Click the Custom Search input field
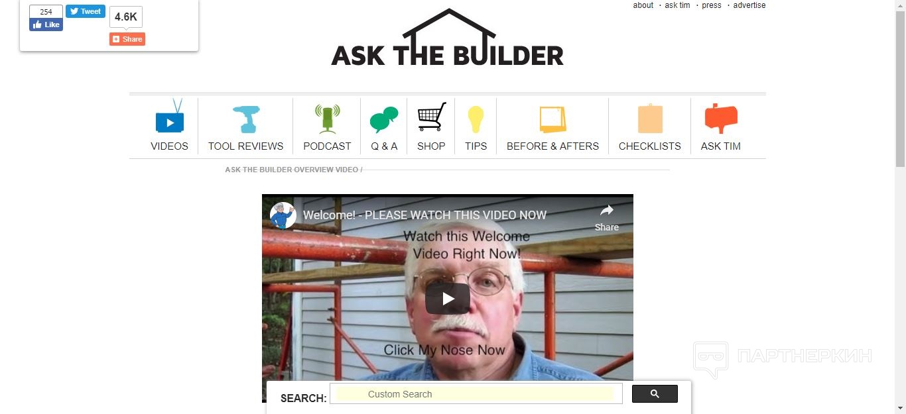 (x=476, y=394)
